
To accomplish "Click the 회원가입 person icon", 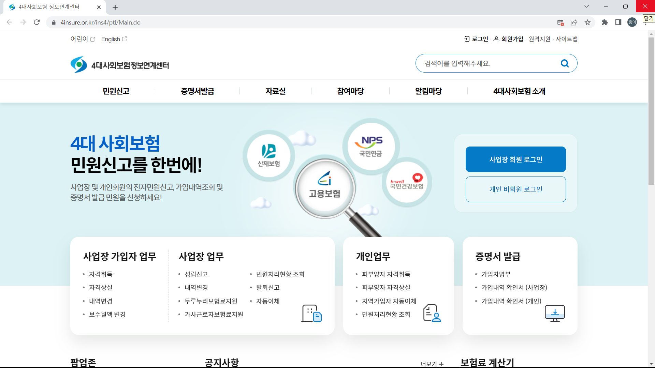I will pos(497,39).
